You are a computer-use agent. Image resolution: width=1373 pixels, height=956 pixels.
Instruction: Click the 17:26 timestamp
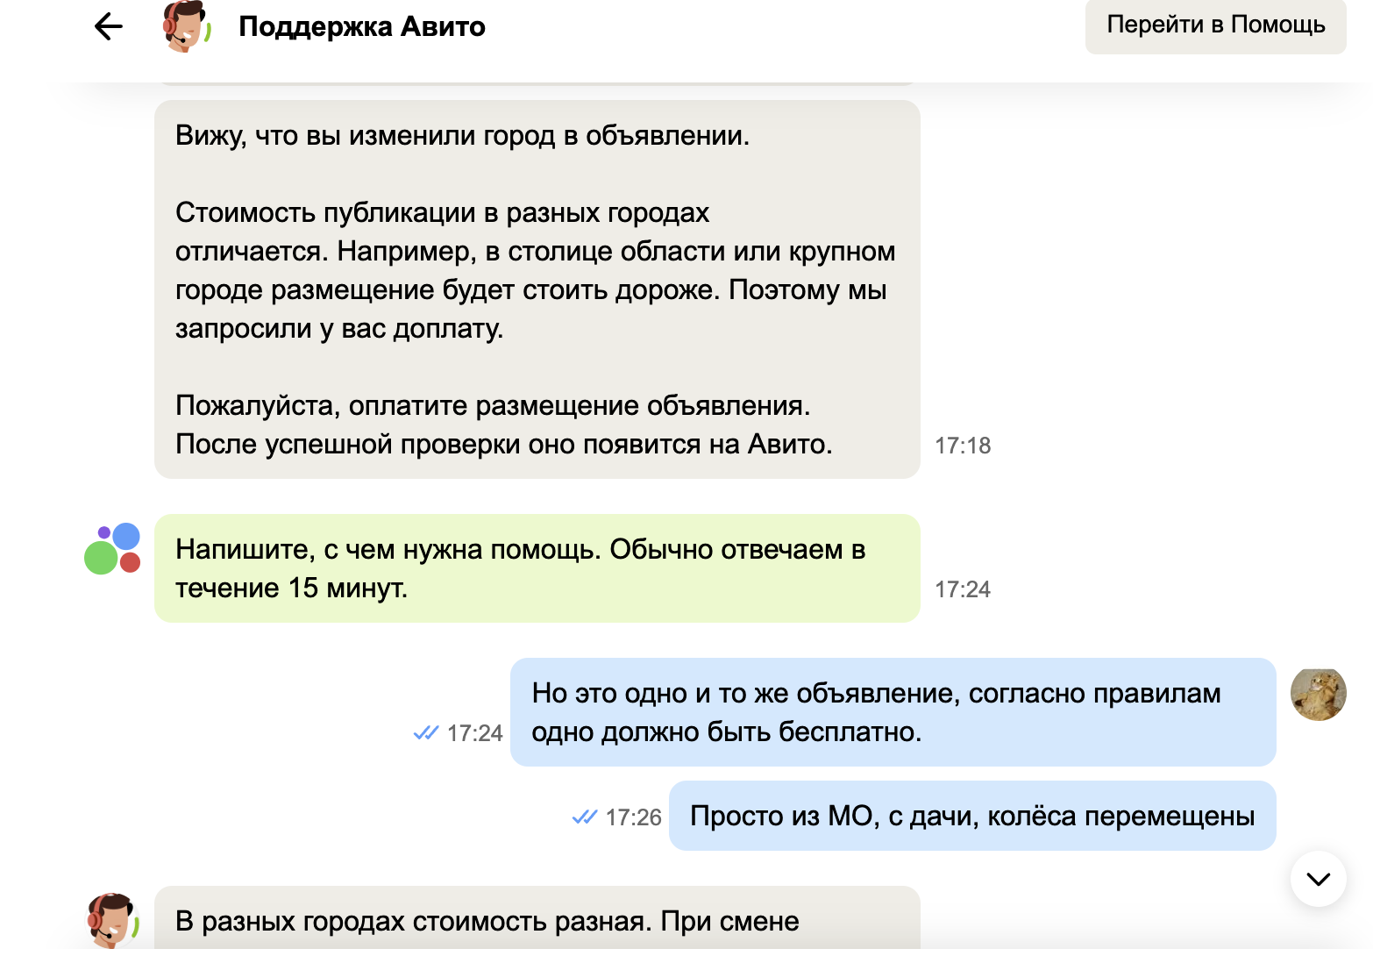click(633, 817)
